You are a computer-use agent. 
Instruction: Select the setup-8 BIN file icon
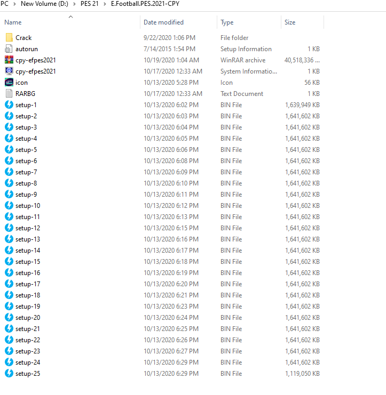click(9, 183)
